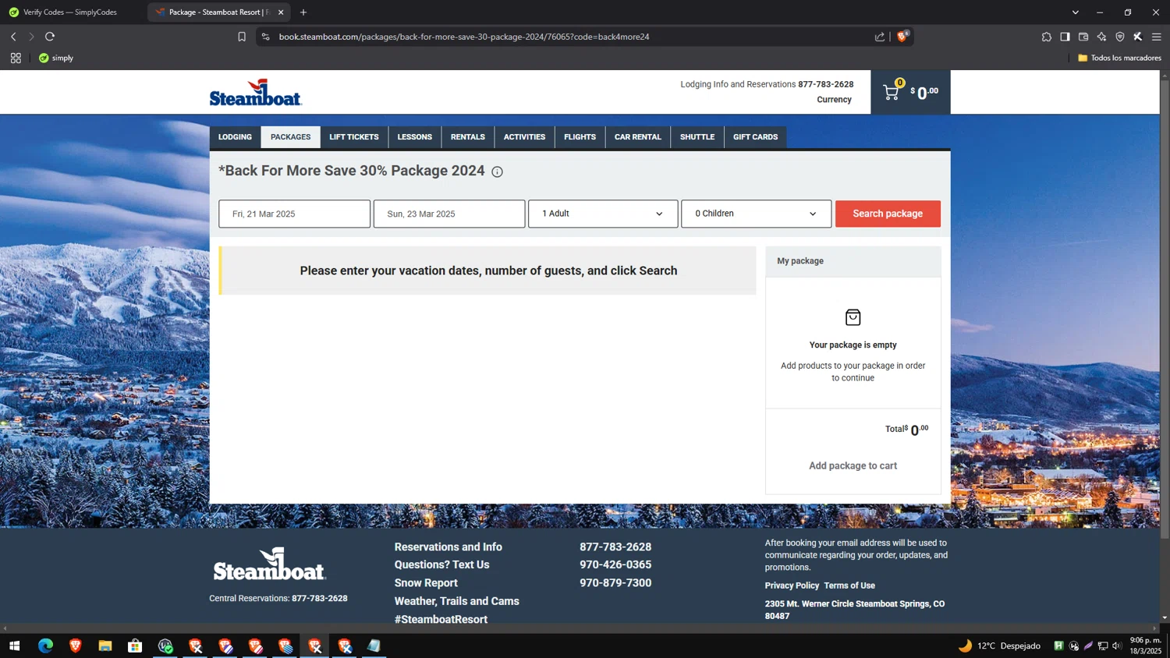Share this page via the share icon
Image resolution: width=1170 pixels, height=658 pixels.
[x=880, y=37]
